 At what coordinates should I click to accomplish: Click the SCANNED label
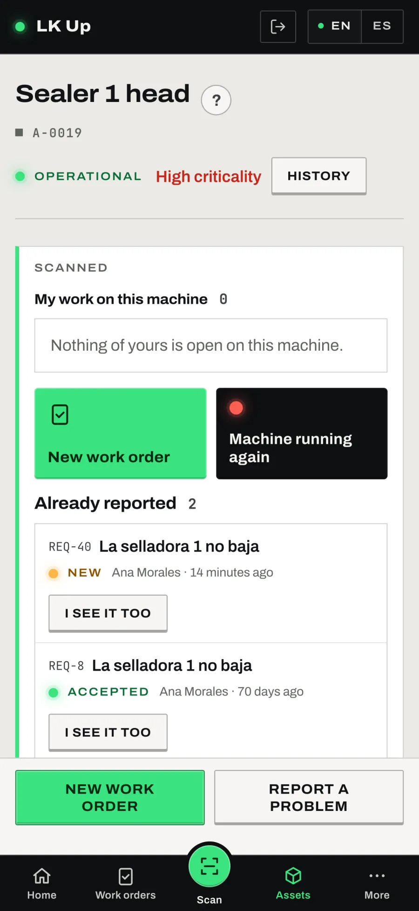(71, 268)
